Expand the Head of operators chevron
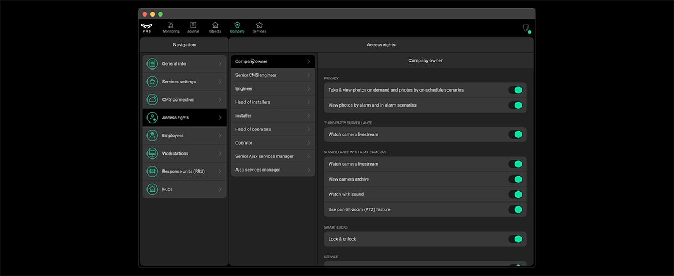The height and width of the screenshot is (276, 674). pyautogui.click(x=308, y=129)
